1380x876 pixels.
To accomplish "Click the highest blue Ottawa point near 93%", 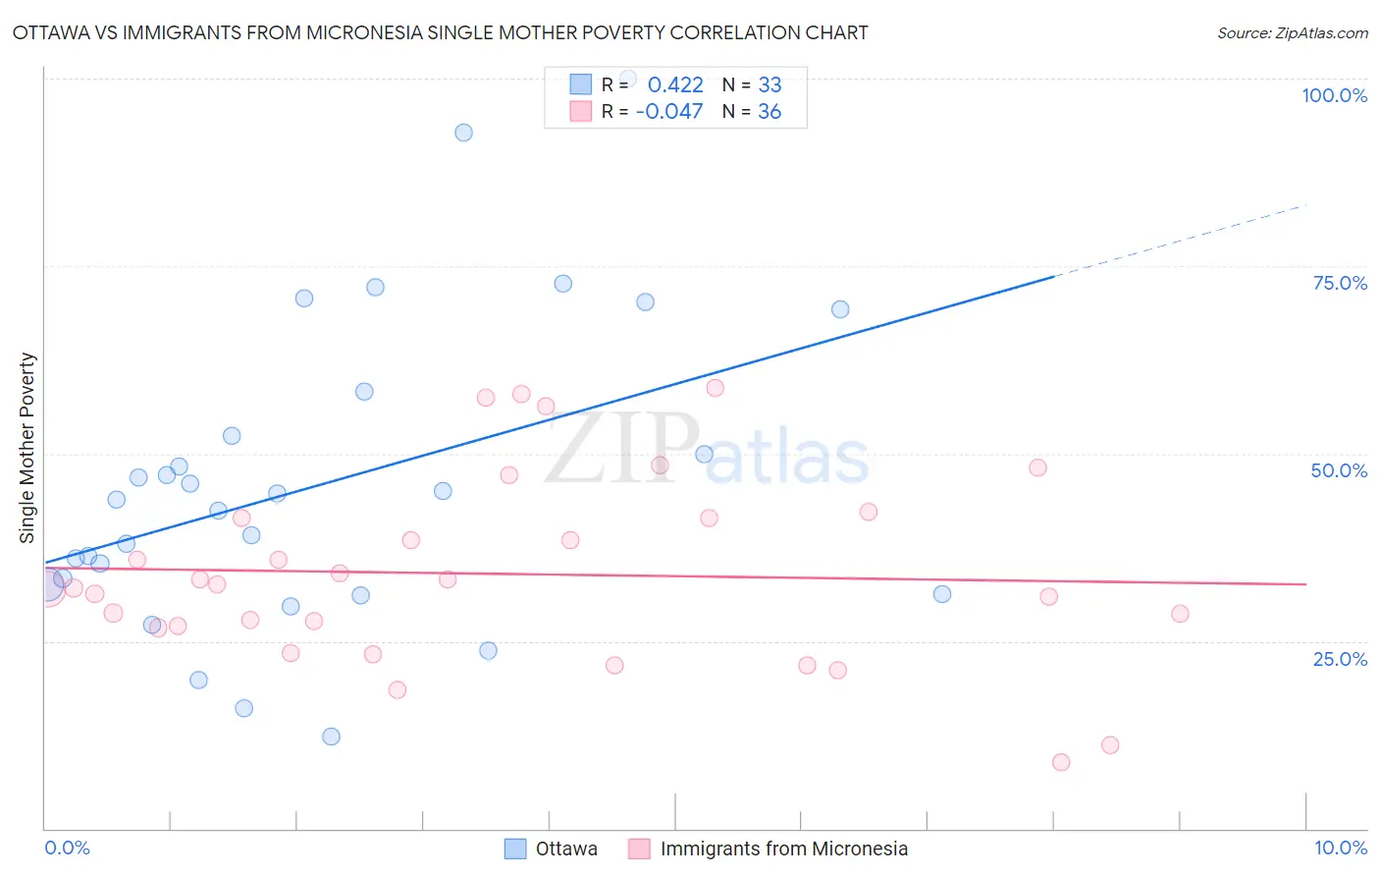I will coord(463,133).
